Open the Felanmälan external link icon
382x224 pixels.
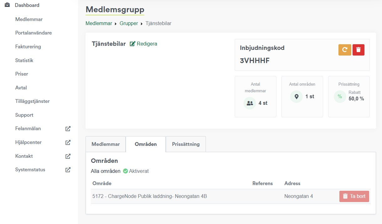pos(68,129)
